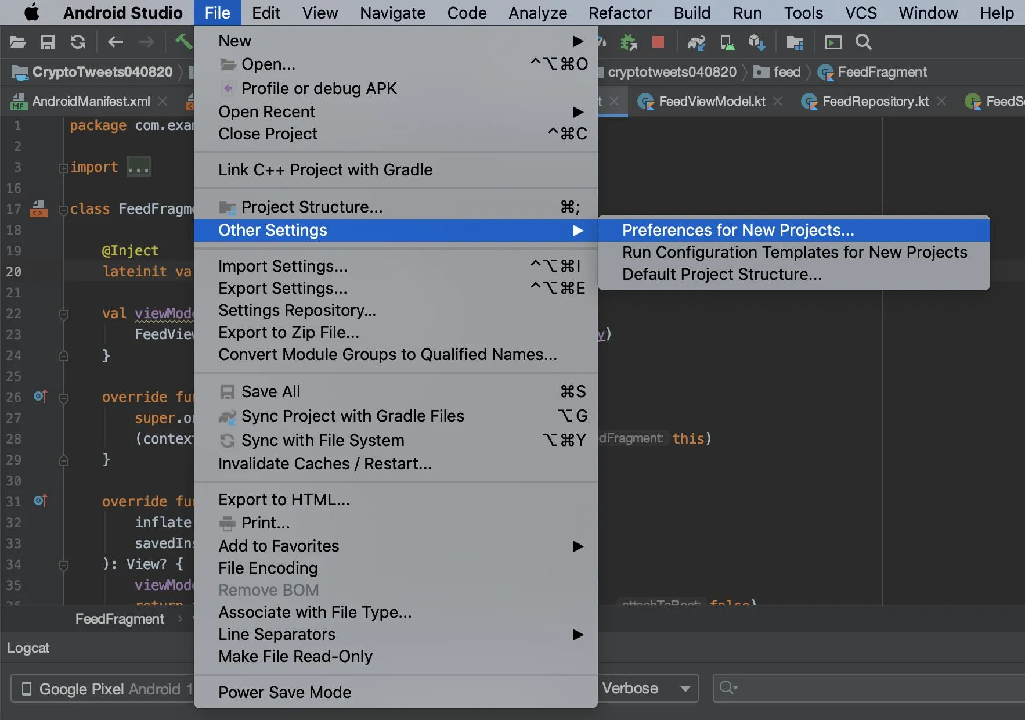Click the FeedFragment breadcrumb in navigation bar
This screenshot has height=720, width=1025.
872,72
